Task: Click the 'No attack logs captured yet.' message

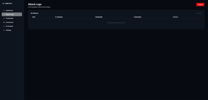Action: pyautogui.click(x=116, y=23)
